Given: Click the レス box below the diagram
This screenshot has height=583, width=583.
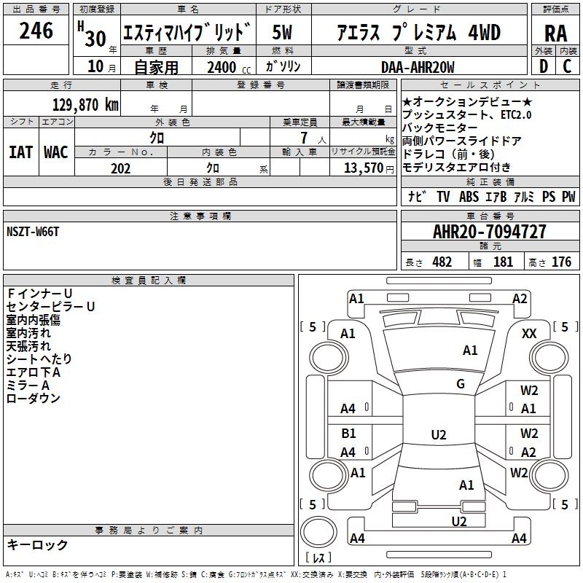Looking at the screenshot, I should click(x=319, y=558).
